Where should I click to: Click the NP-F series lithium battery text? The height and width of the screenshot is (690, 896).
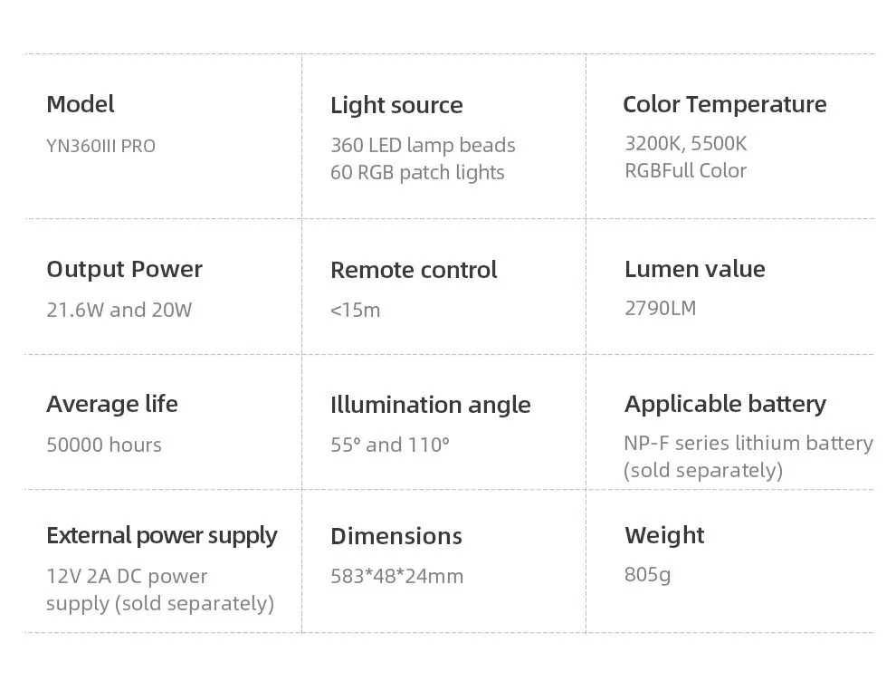[x=748, y=443]
